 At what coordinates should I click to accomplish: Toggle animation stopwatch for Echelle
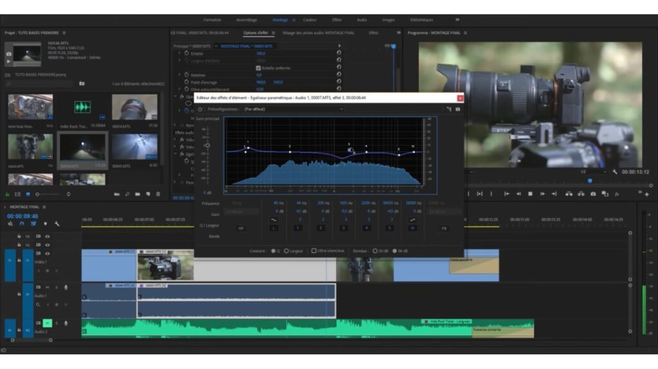(187, 53)
